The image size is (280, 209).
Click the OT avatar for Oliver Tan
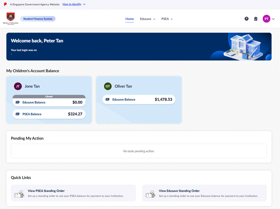pos(108,86)
